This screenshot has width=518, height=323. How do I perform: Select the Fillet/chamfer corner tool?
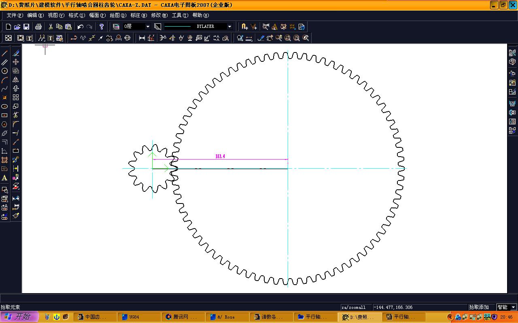(x=16, y=124)
